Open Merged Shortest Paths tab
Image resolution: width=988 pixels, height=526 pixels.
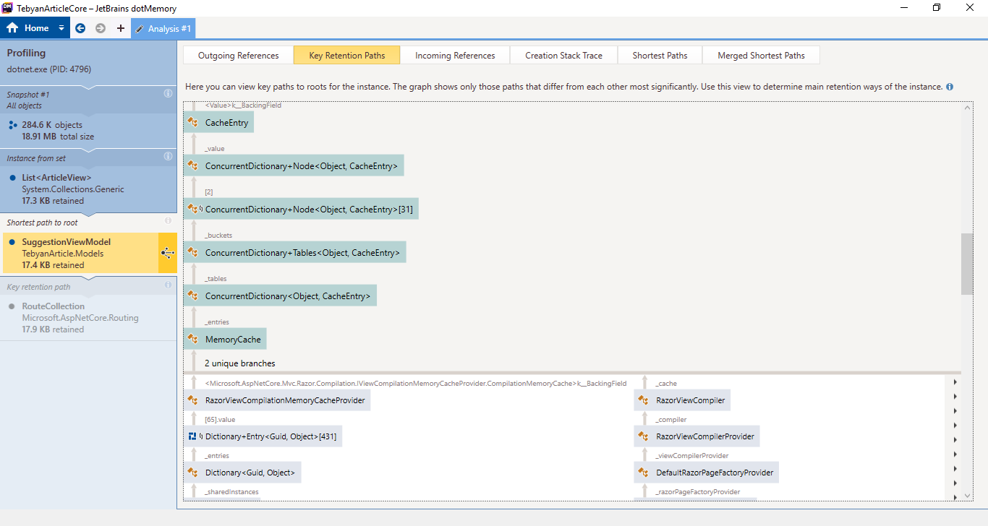[x=761, y=55]
